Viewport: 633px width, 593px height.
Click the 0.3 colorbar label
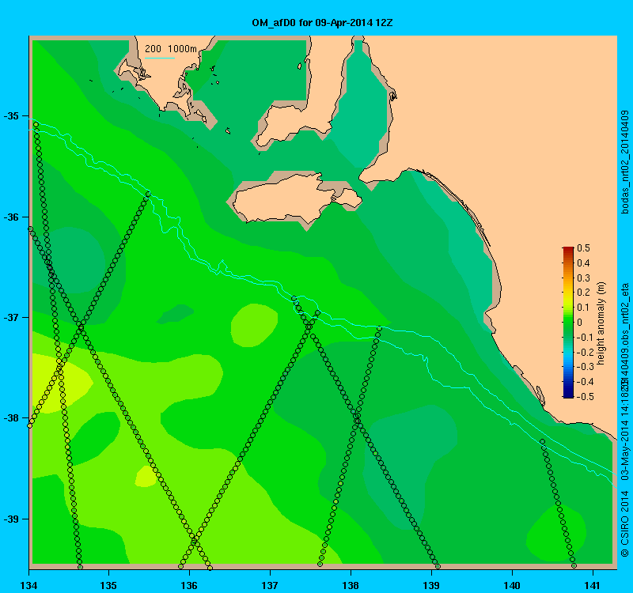[x=583, y=278]
